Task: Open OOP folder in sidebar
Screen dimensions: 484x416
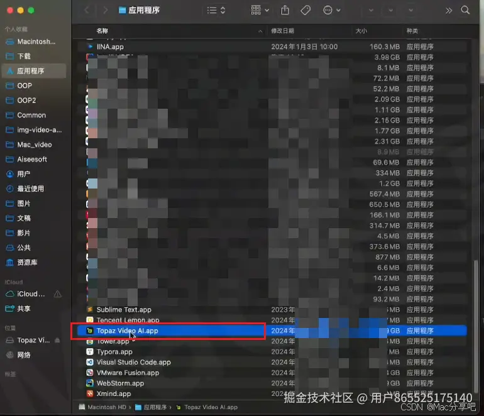Action: pyautogui.click(x=34, y=85)
